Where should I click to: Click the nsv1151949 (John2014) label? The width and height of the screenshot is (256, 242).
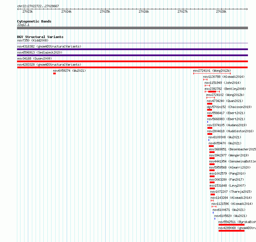point(223,83)
